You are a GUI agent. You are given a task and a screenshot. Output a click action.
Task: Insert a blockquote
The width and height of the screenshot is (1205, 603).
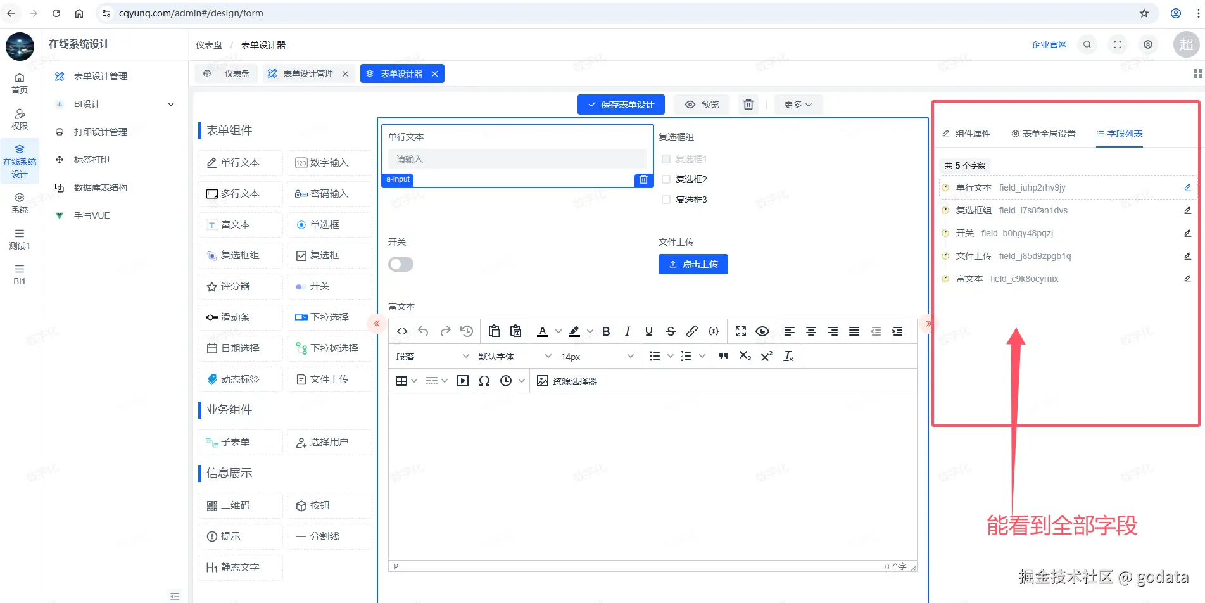pyautogui.click(x=724, y=357)
